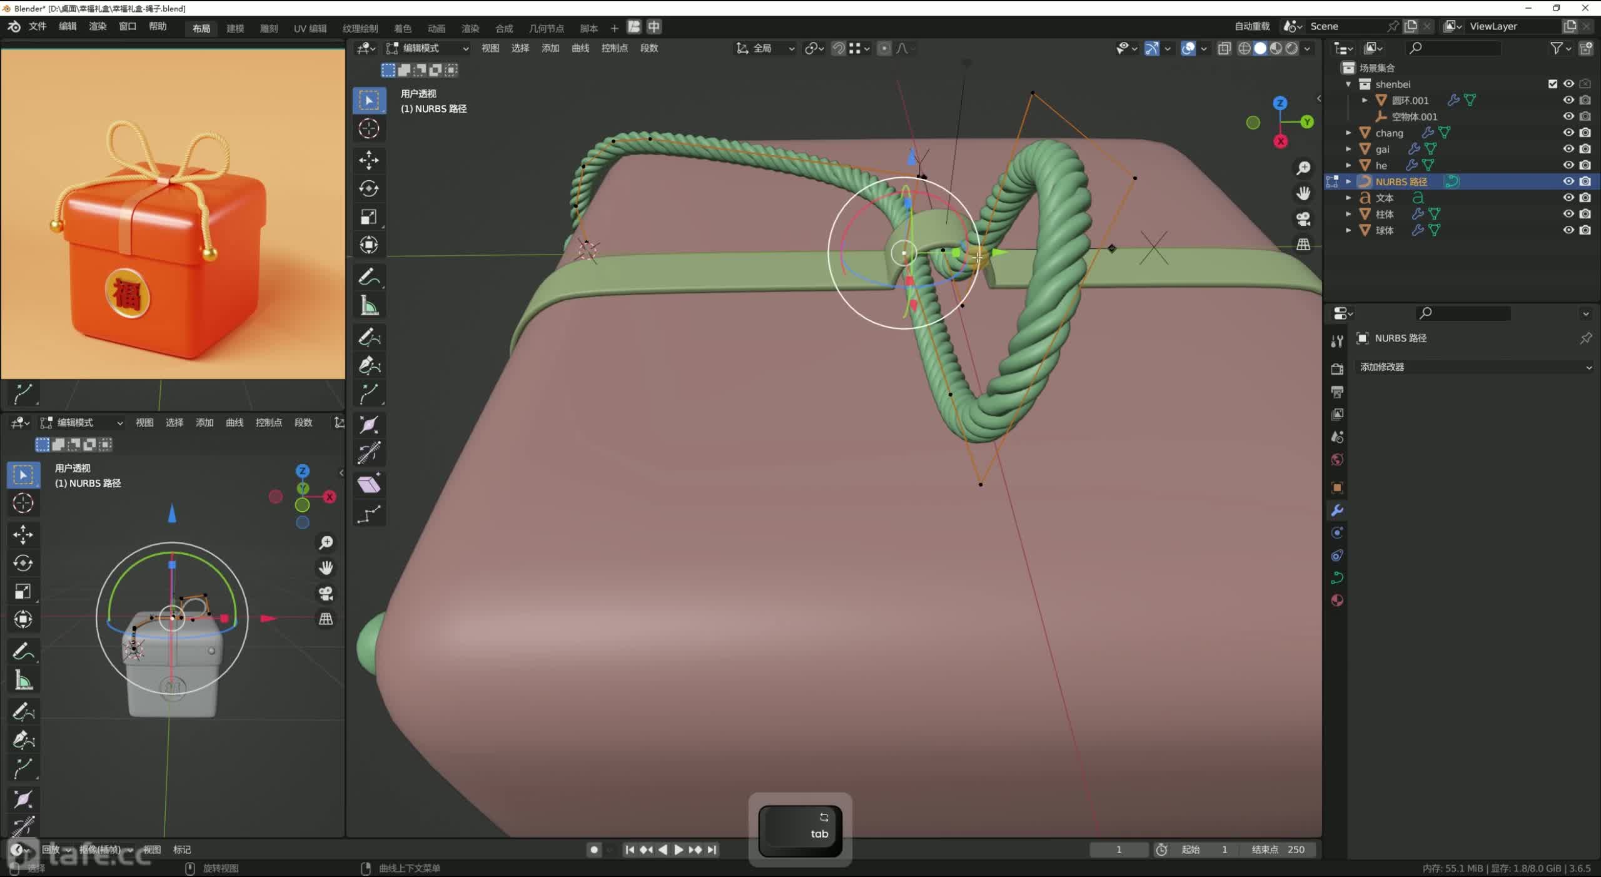
Task: Play the animation in timeline
Action: 679,849
